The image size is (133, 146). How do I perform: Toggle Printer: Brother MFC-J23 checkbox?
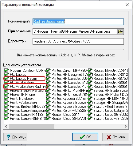(x=6, y=107)
